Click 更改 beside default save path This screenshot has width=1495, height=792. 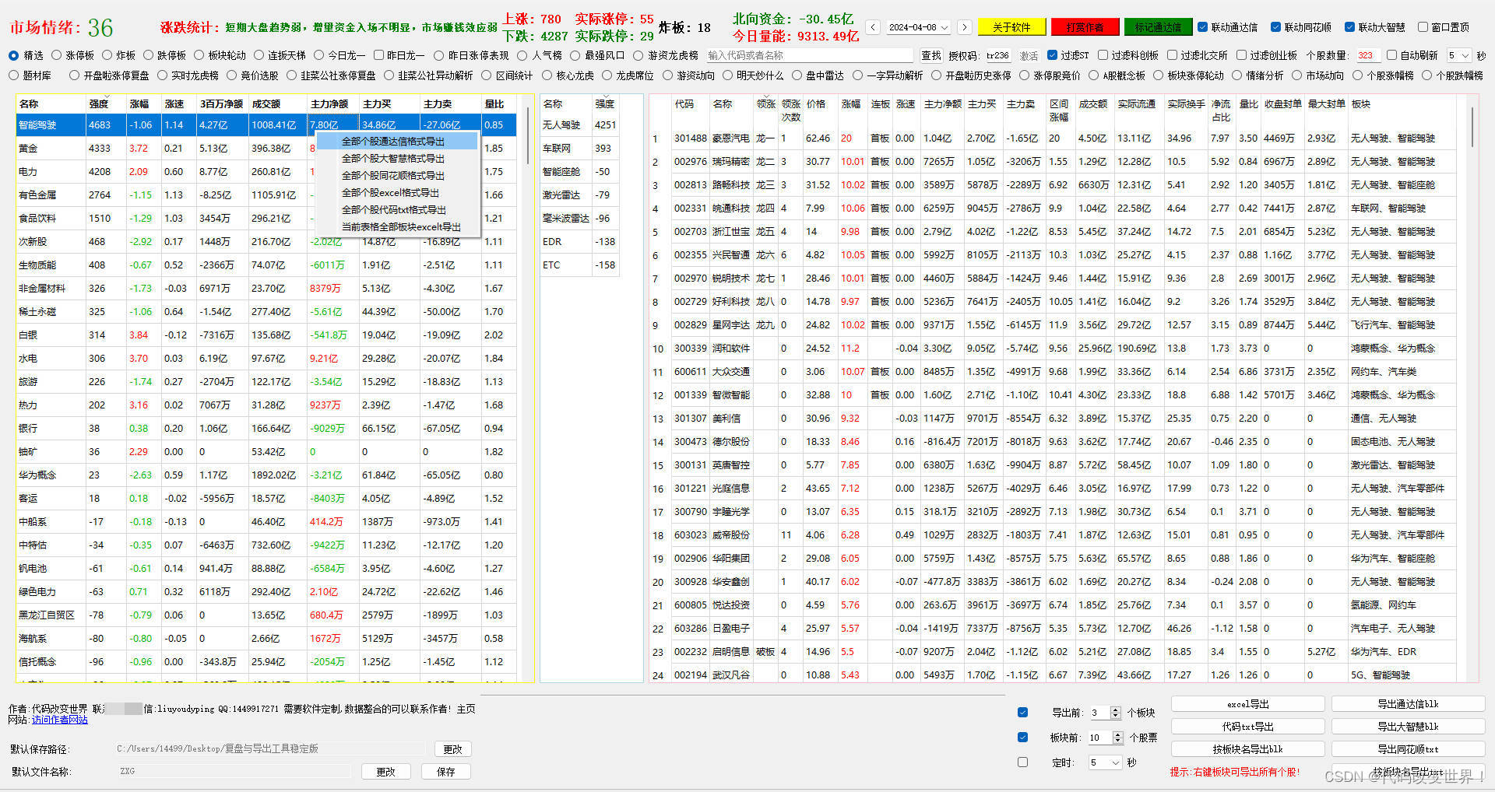[x=452, y=749]
